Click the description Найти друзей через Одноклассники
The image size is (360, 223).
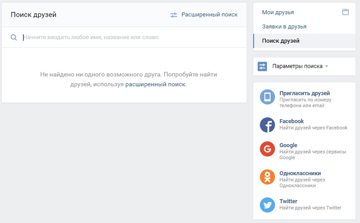tap(302, 183)
